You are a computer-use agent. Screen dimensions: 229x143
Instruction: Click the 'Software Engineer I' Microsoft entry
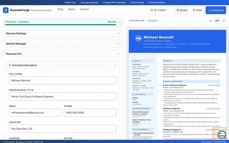(x=172, y=130)
